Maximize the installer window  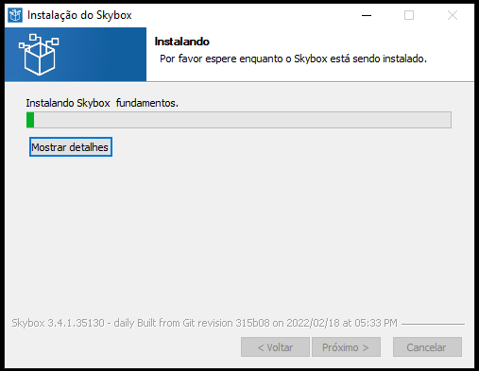409,15
